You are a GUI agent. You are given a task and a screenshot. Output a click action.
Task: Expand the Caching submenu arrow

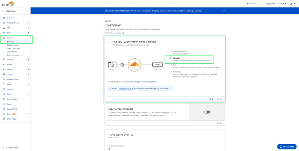[x=28, y=74]
